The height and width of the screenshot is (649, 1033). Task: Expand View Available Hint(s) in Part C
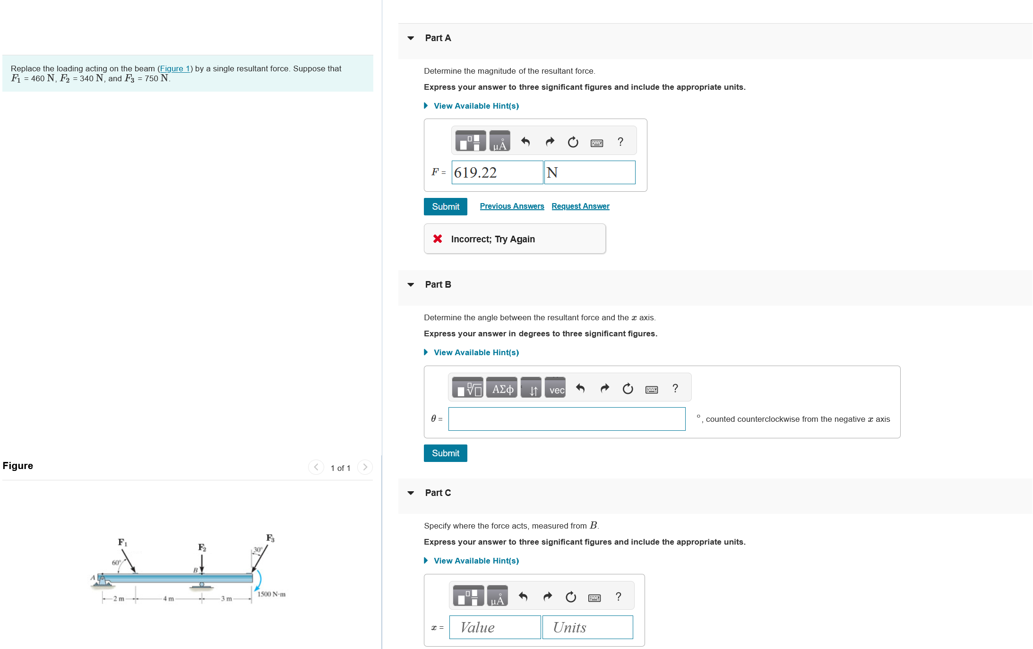476,561
